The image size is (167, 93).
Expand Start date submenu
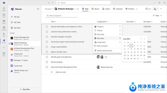[x=108, y=34]
